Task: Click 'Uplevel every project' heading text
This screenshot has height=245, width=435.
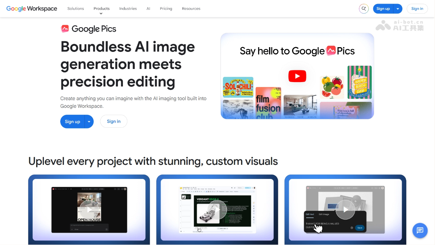Action: point(153,161)
